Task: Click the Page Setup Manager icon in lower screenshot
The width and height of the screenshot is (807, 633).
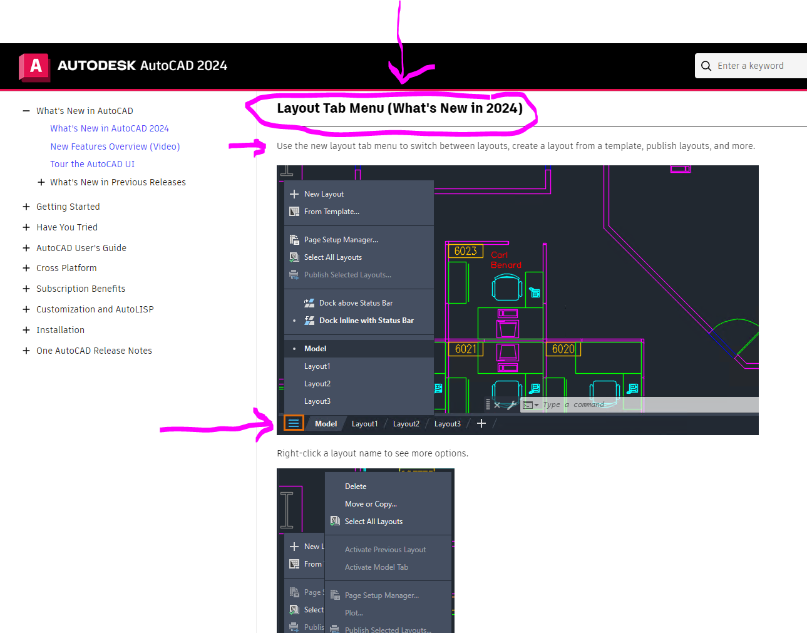Action: pyautogui.click(x=335, y=595)
